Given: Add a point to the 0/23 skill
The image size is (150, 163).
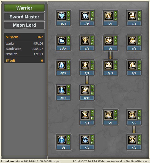Looking at the screenshot, I should (69, 62).
